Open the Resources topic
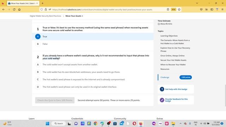 tap(165, 69)
